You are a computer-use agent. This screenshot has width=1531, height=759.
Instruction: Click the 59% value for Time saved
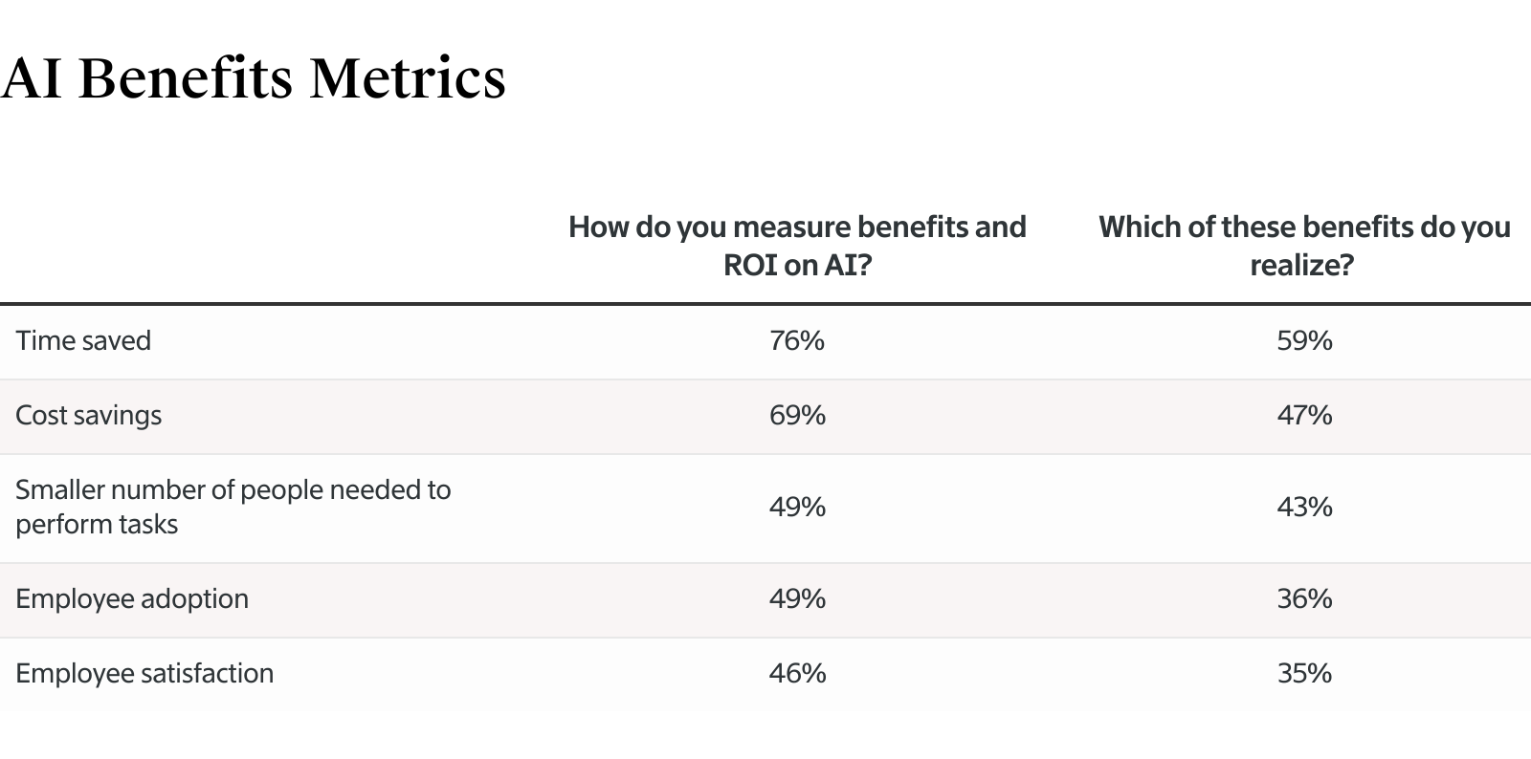coord(1304,341)
